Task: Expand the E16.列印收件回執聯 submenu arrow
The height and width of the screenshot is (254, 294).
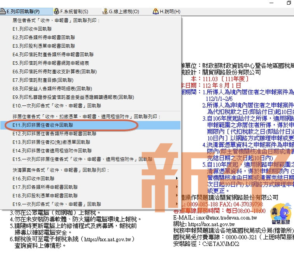Action: click(177, 178)
